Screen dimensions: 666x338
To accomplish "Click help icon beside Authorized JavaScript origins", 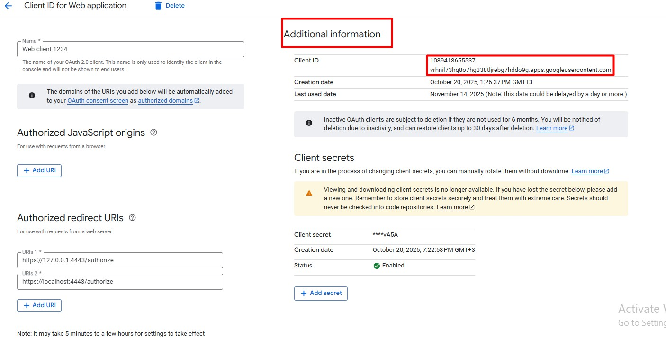I will coord(153,133).
